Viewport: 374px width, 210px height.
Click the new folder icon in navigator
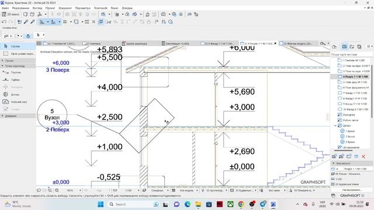click(x=349, y=156)
